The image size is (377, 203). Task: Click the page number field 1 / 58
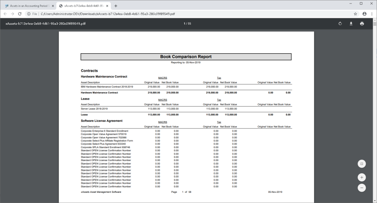coord(187,24)
